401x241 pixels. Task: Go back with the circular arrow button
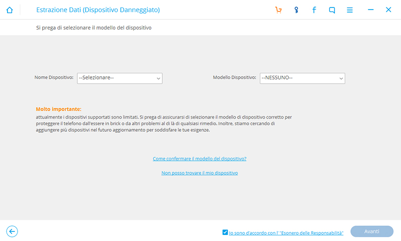click(12, 231)
